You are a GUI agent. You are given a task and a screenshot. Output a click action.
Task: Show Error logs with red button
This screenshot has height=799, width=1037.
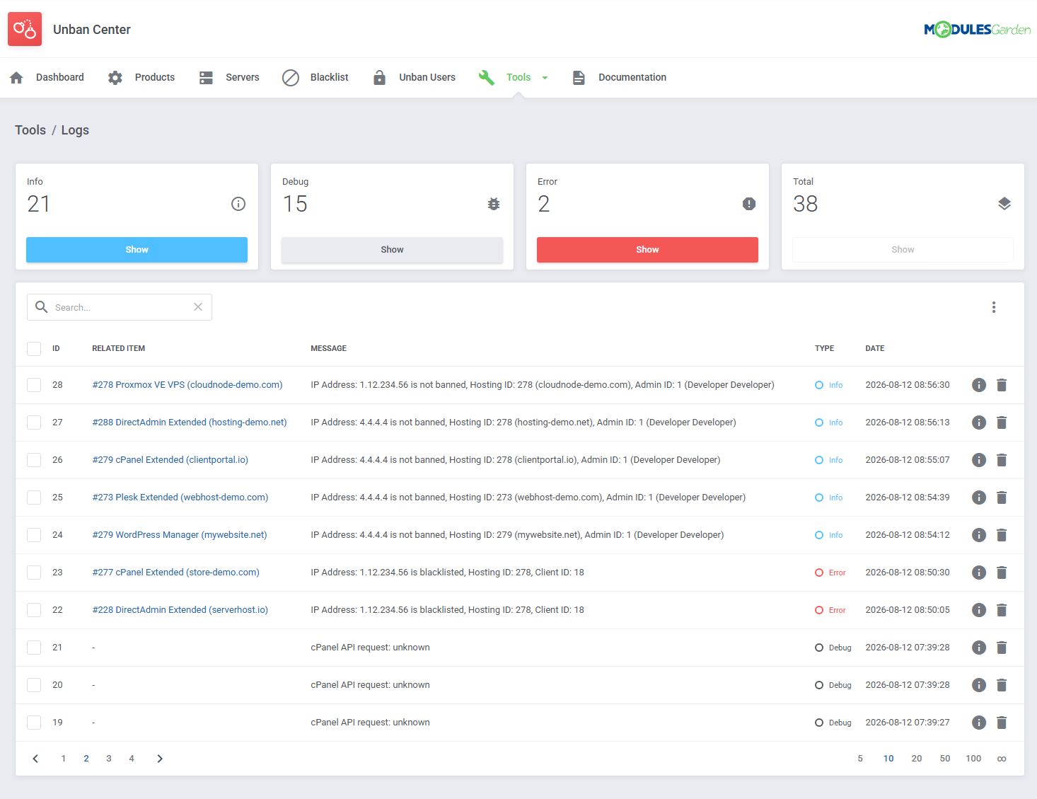click(647, 250)
